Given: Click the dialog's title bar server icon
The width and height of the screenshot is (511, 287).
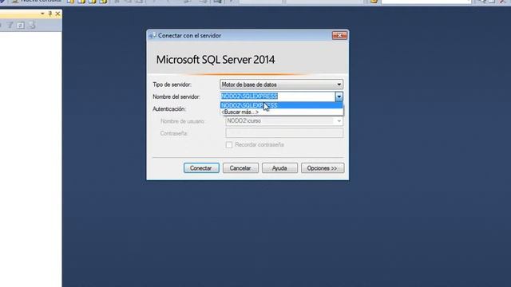Looking at the screenshot, I should tap(153, 35).
